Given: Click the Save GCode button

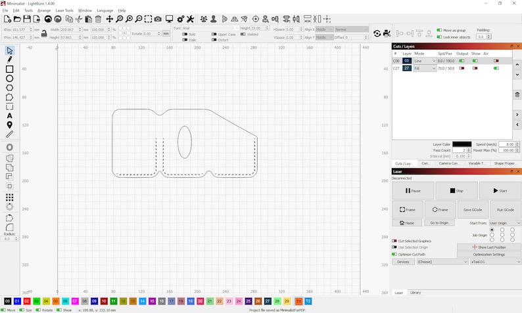Looking at the screenshot, I should pyautogui.click(x=473, y=210).
